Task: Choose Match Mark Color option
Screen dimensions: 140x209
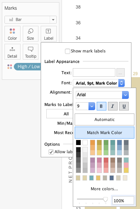Action: (105, 133)
